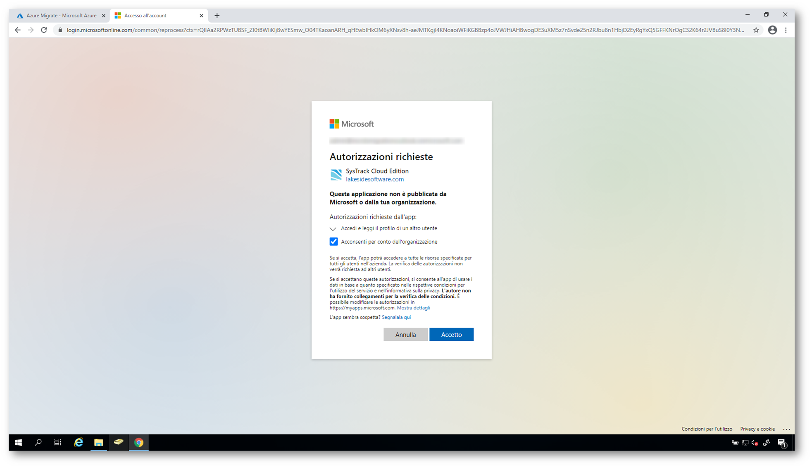Screen dimensions: 812x468
Task: Click the yellow app icon on taskbar
Action: [119, 442]
